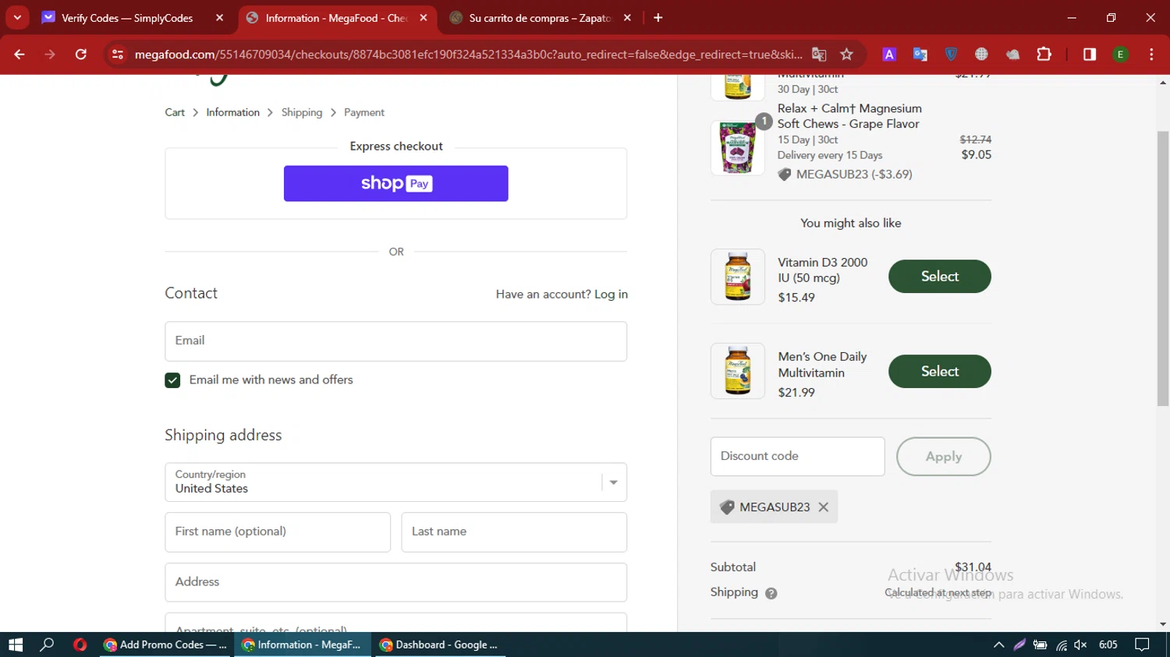Go back to the previous page
This screenshot has width=1170, height=657.
(x=19, y=55)
